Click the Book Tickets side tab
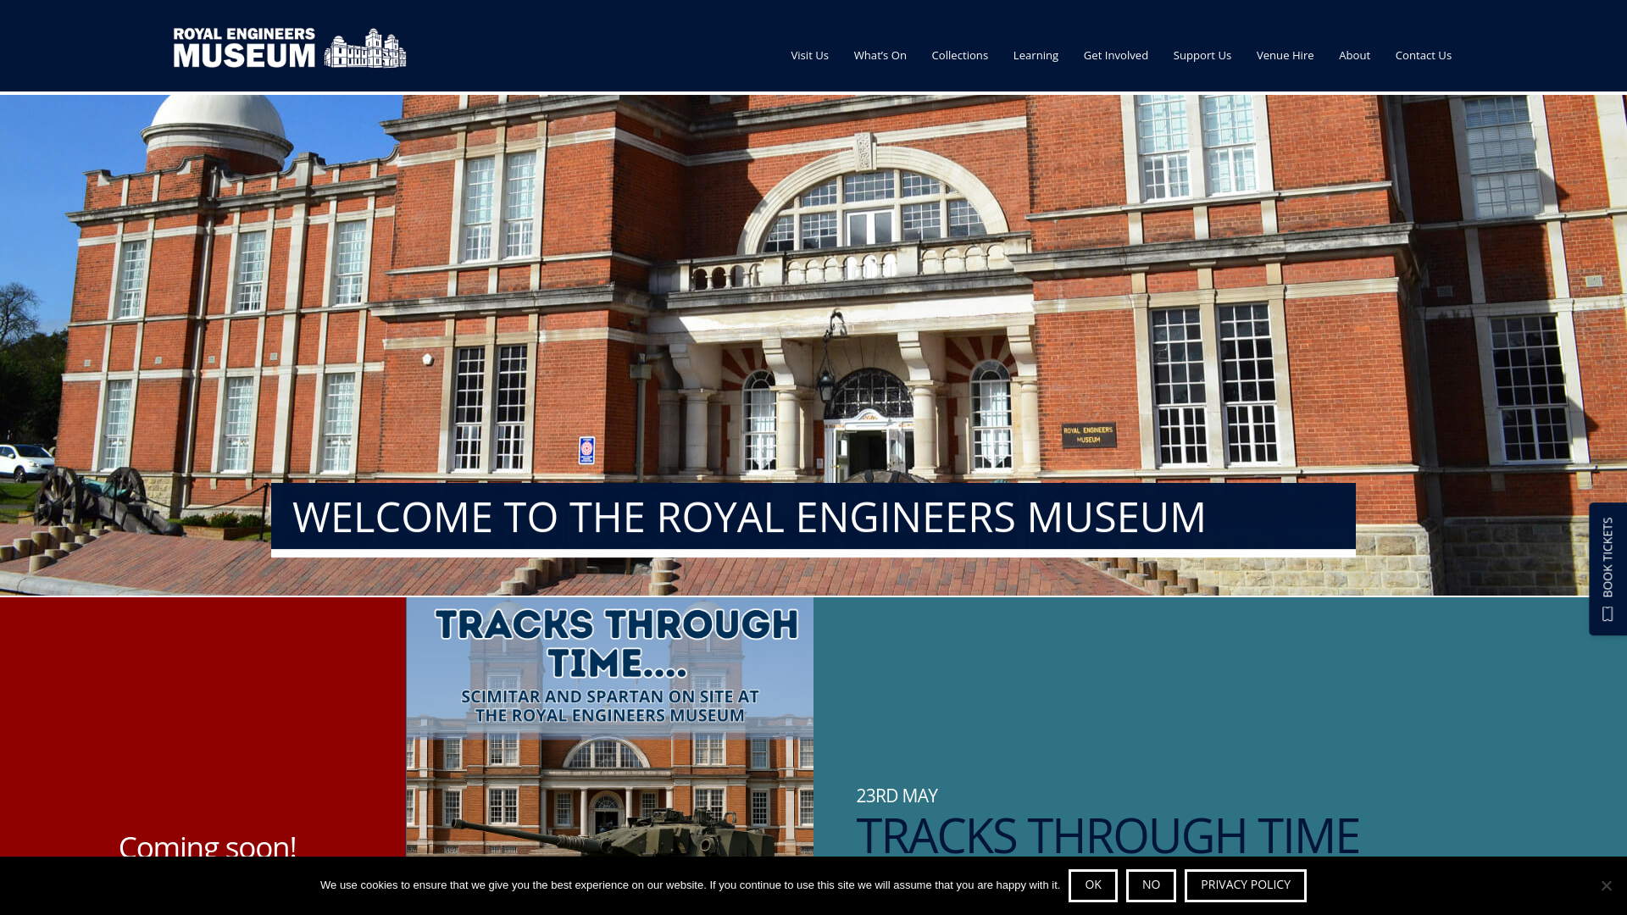Viewport: 1627px width, 915px height. (1608, 568)
